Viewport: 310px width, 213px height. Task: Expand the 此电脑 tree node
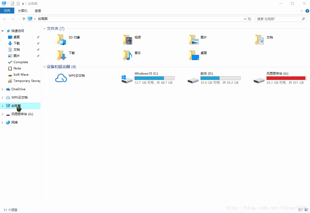(x=3, y=106)
